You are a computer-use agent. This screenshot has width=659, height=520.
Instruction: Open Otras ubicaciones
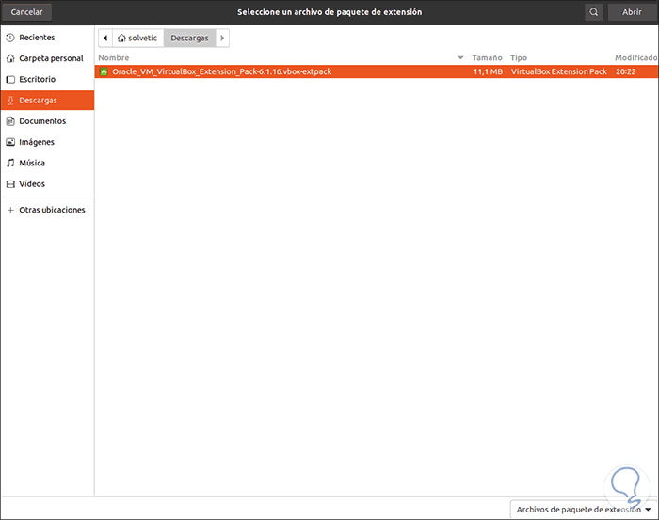tap(47, 210)
